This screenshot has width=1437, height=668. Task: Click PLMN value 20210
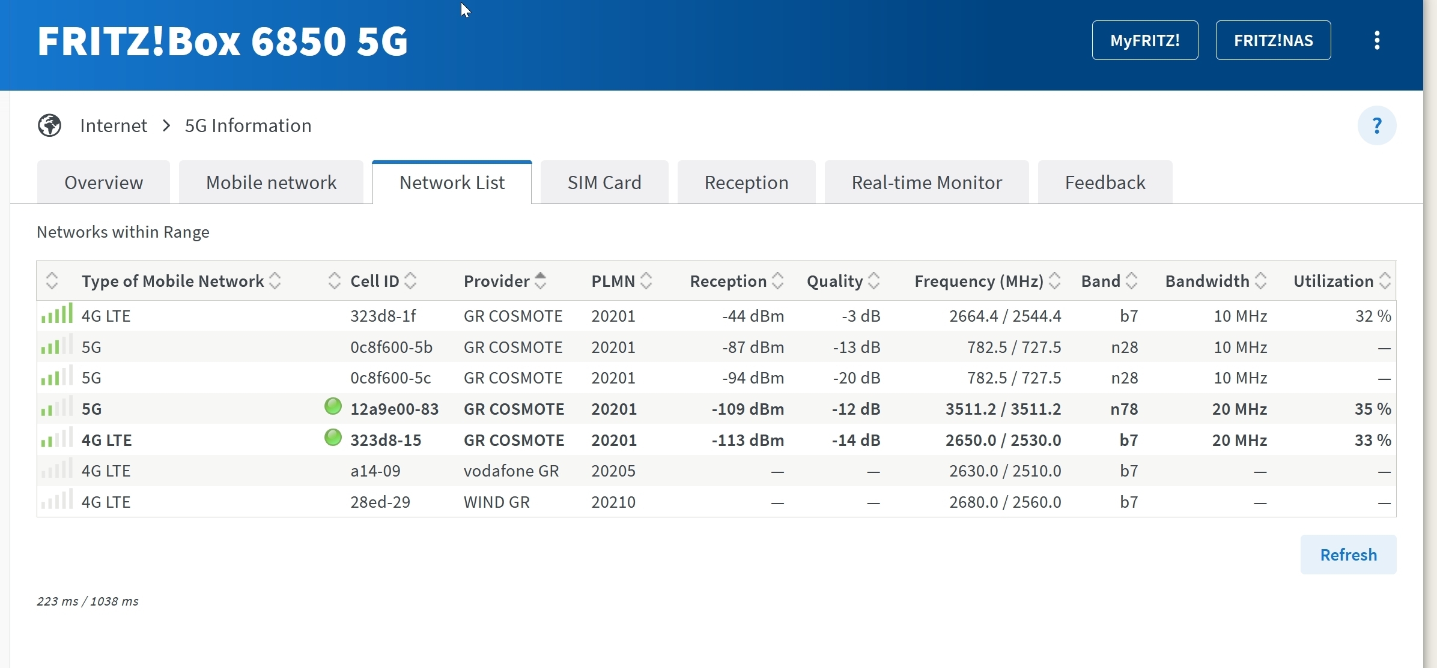[x=613, y=502]
